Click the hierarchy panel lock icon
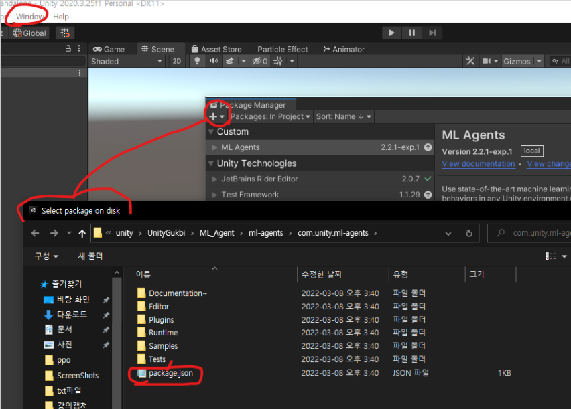Viewport: 571px width, 409px height. coord(68,48)
